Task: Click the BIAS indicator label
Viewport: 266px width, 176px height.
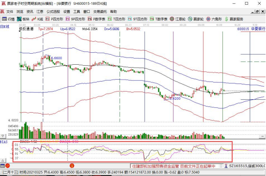Action: pyautogui.click(x=3, y=142)
